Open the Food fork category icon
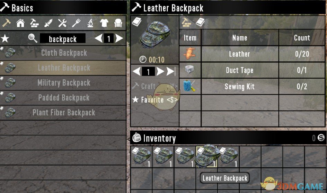The width and height of the screenshot is (327, 193). coord(76,23)
